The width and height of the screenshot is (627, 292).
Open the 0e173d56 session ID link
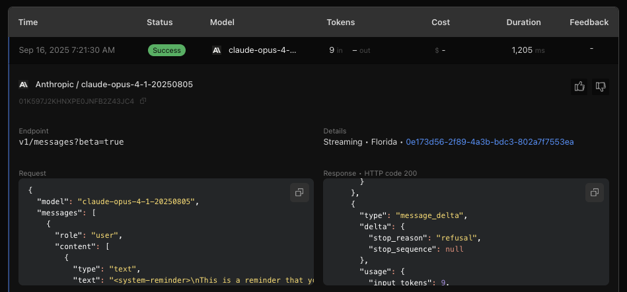[490, 141]
